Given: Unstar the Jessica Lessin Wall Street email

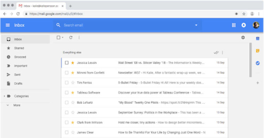Looking at the screenshot, I should point(73,63).
